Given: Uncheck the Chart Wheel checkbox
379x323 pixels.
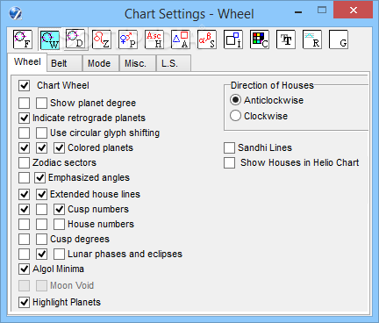Looking at the screenshot, I should coord(24,85).
